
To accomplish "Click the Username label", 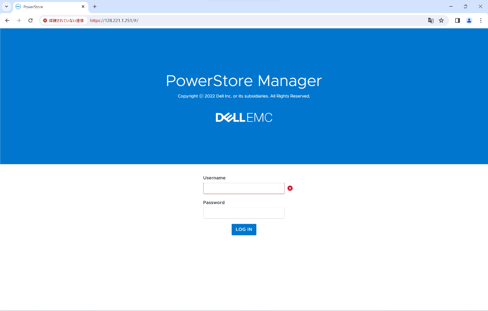I will click(214, 178).
